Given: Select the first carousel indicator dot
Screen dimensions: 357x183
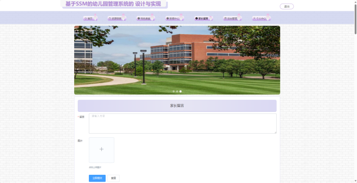Looking at the screenshot, I should tap(174, 91).
